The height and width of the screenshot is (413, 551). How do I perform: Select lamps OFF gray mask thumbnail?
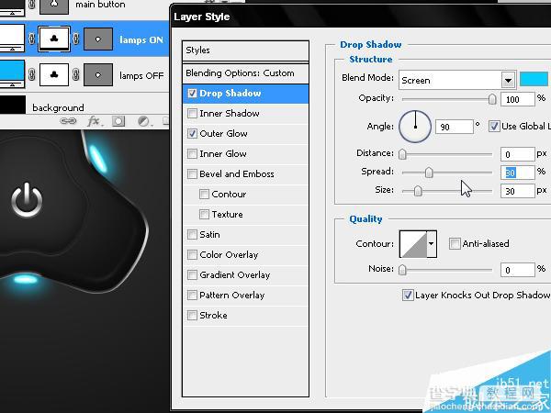point(98,75)
